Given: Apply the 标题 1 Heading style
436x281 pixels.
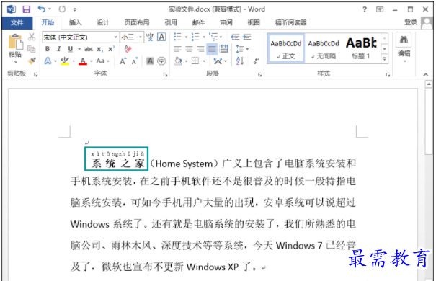Looking at the screenshot, I should [361, 49].
